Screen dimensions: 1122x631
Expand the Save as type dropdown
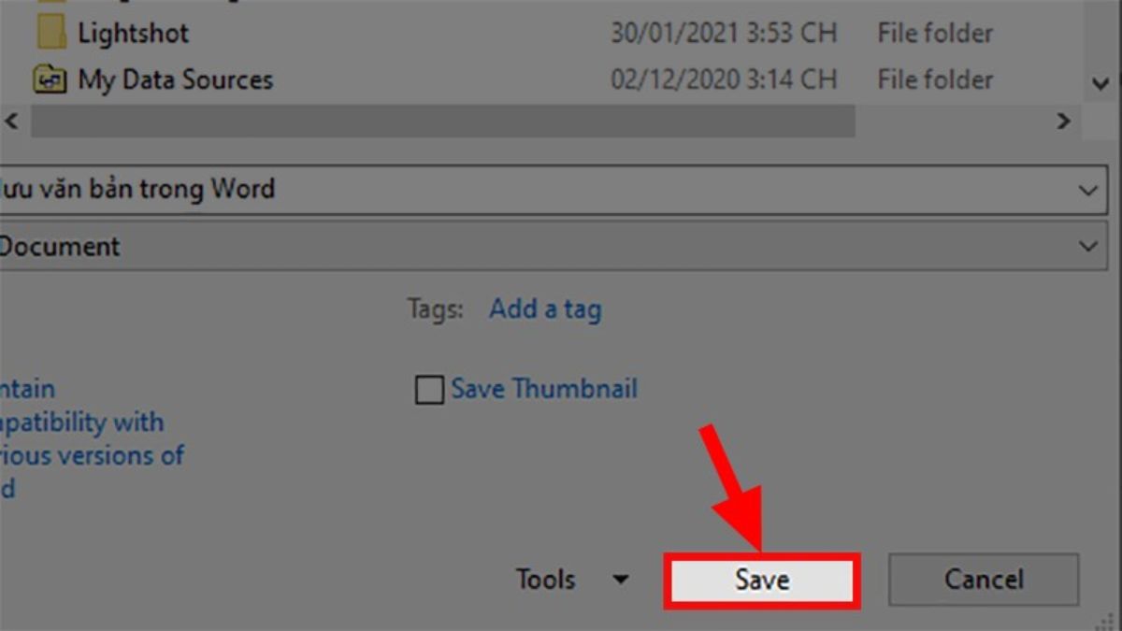click(1087, 247)
